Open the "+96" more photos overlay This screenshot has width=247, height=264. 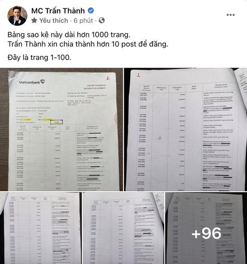click(206, 228)
